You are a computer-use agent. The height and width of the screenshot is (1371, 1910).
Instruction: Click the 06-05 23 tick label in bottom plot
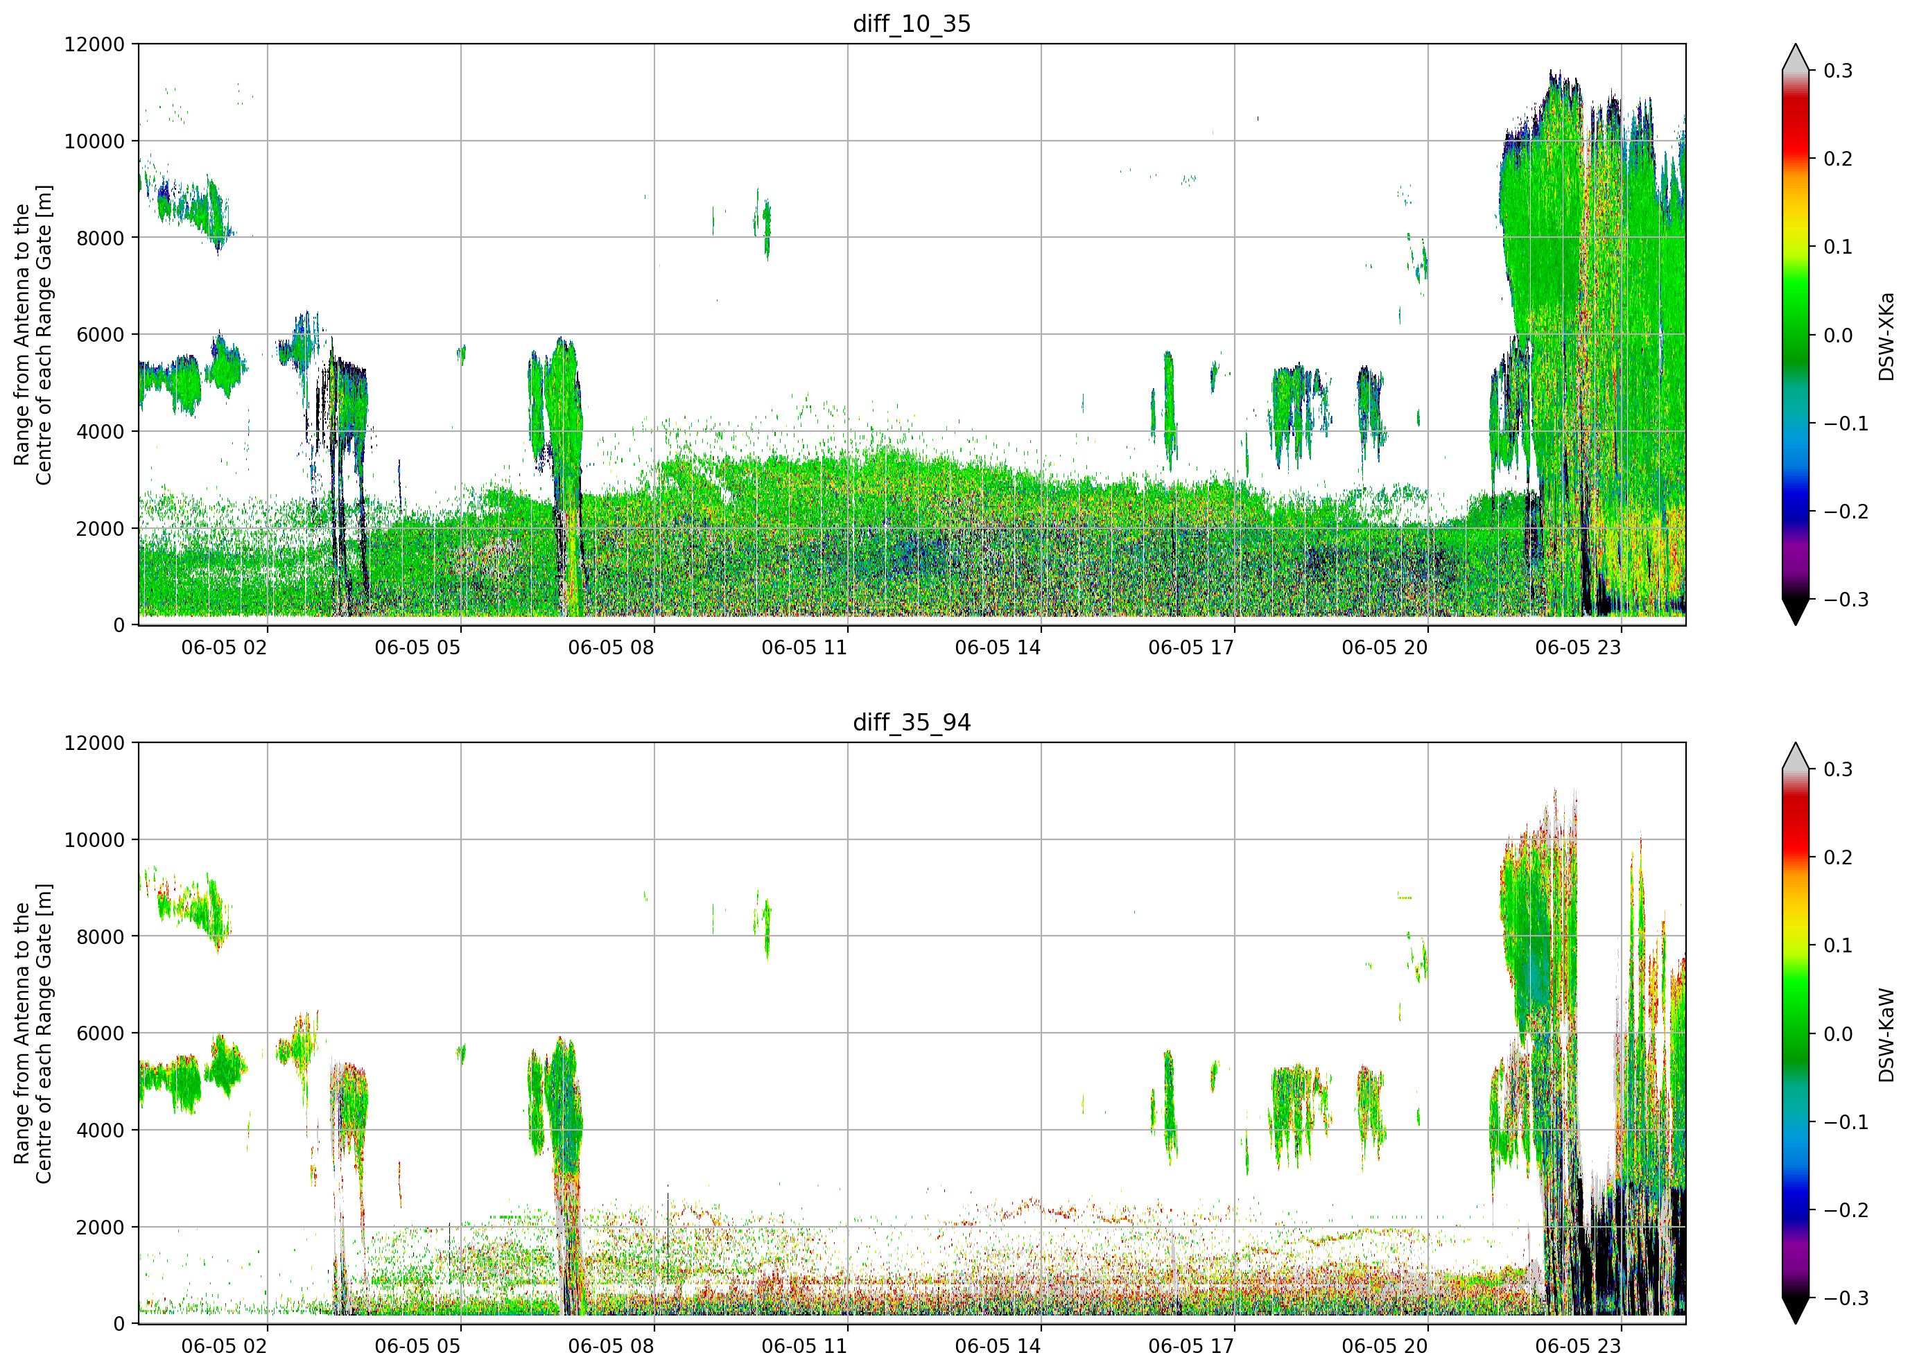click(1577, 1346)
